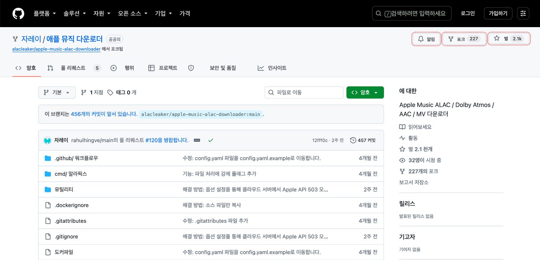This screenshot has height=260, width=540.
Task: Open the green 암호 code dropdown
Action: click(365, 93)
